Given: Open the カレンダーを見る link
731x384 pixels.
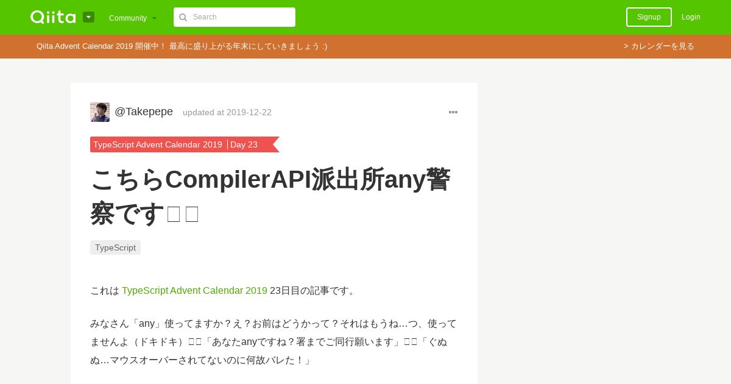Looking at the screenshot, I should [x=659, y=46].
